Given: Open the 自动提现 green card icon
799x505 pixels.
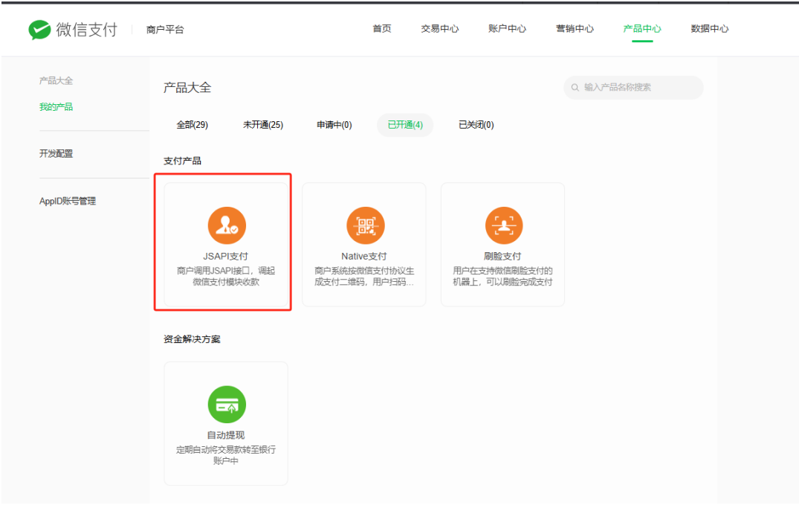Looking at the screenshot, I should pos(227,405).
